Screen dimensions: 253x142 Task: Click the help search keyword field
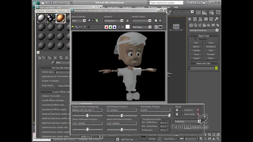click(166, 3)
